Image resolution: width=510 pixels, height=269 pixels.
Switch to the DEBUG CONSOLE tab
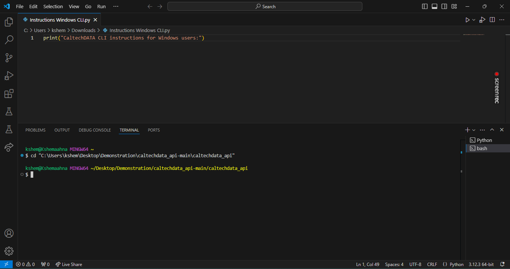(x=95, y=130)
